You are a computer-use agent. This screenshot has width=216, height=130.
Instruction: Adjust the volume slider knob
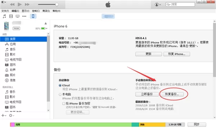(x=57, y=5)
